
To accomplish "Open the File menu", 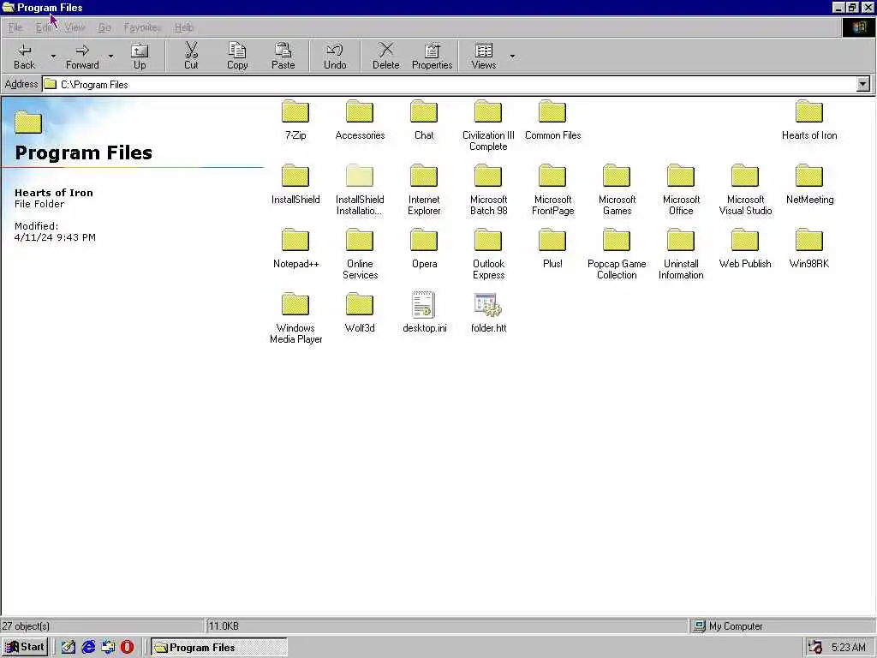I will (15, 27).
